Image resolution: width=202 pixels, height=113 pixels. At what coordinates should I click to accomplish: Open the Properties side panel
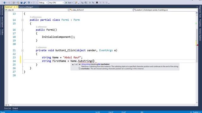[200, 23]
